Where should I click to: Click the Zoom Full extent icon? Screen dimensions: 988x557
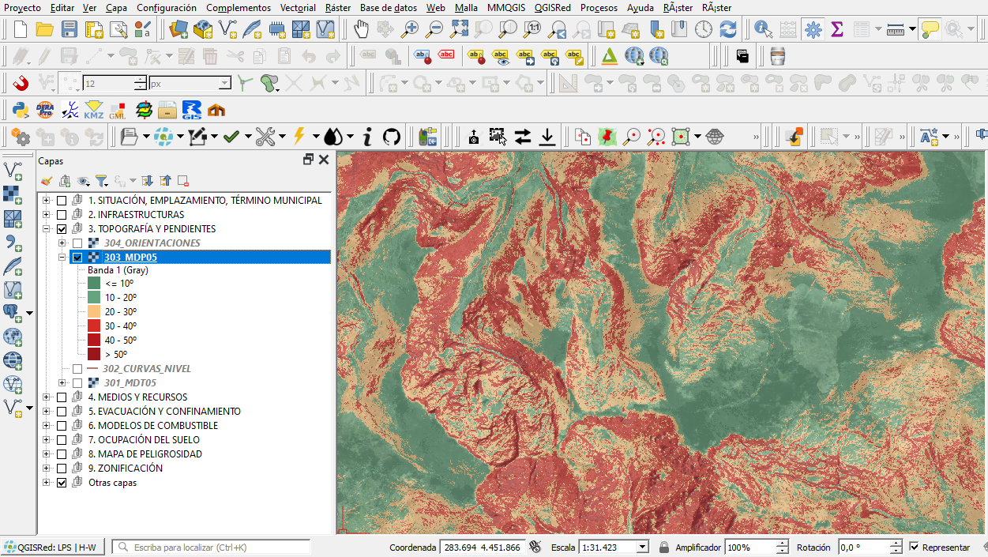pos(459,31)
